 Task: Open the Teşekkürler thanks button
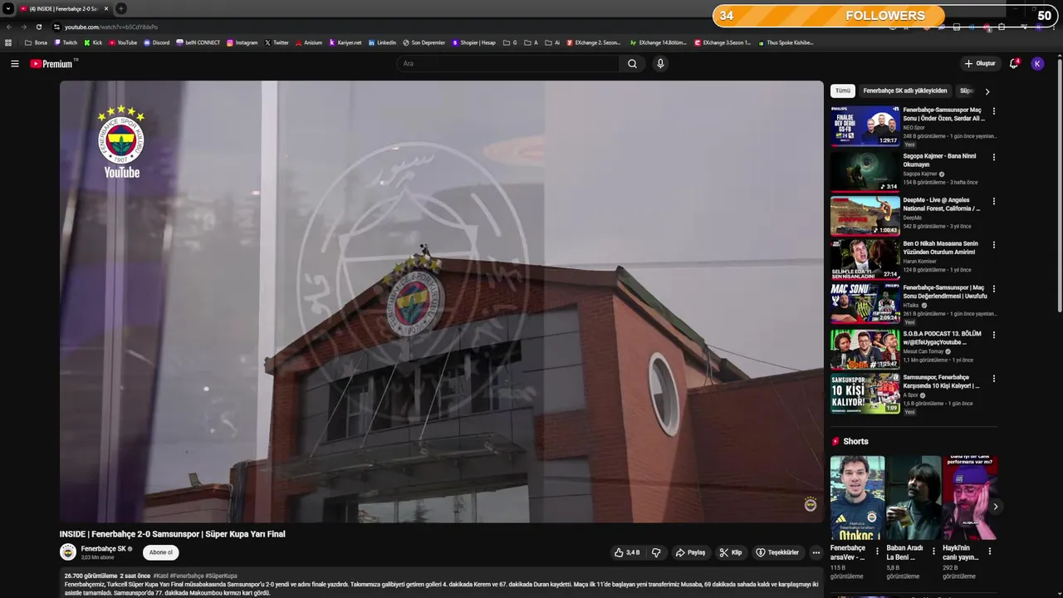pos(777,552)
